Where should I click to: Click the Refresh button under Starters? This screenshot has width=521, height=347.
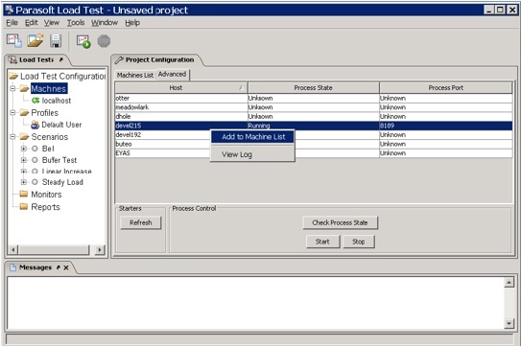click(140, 222)
